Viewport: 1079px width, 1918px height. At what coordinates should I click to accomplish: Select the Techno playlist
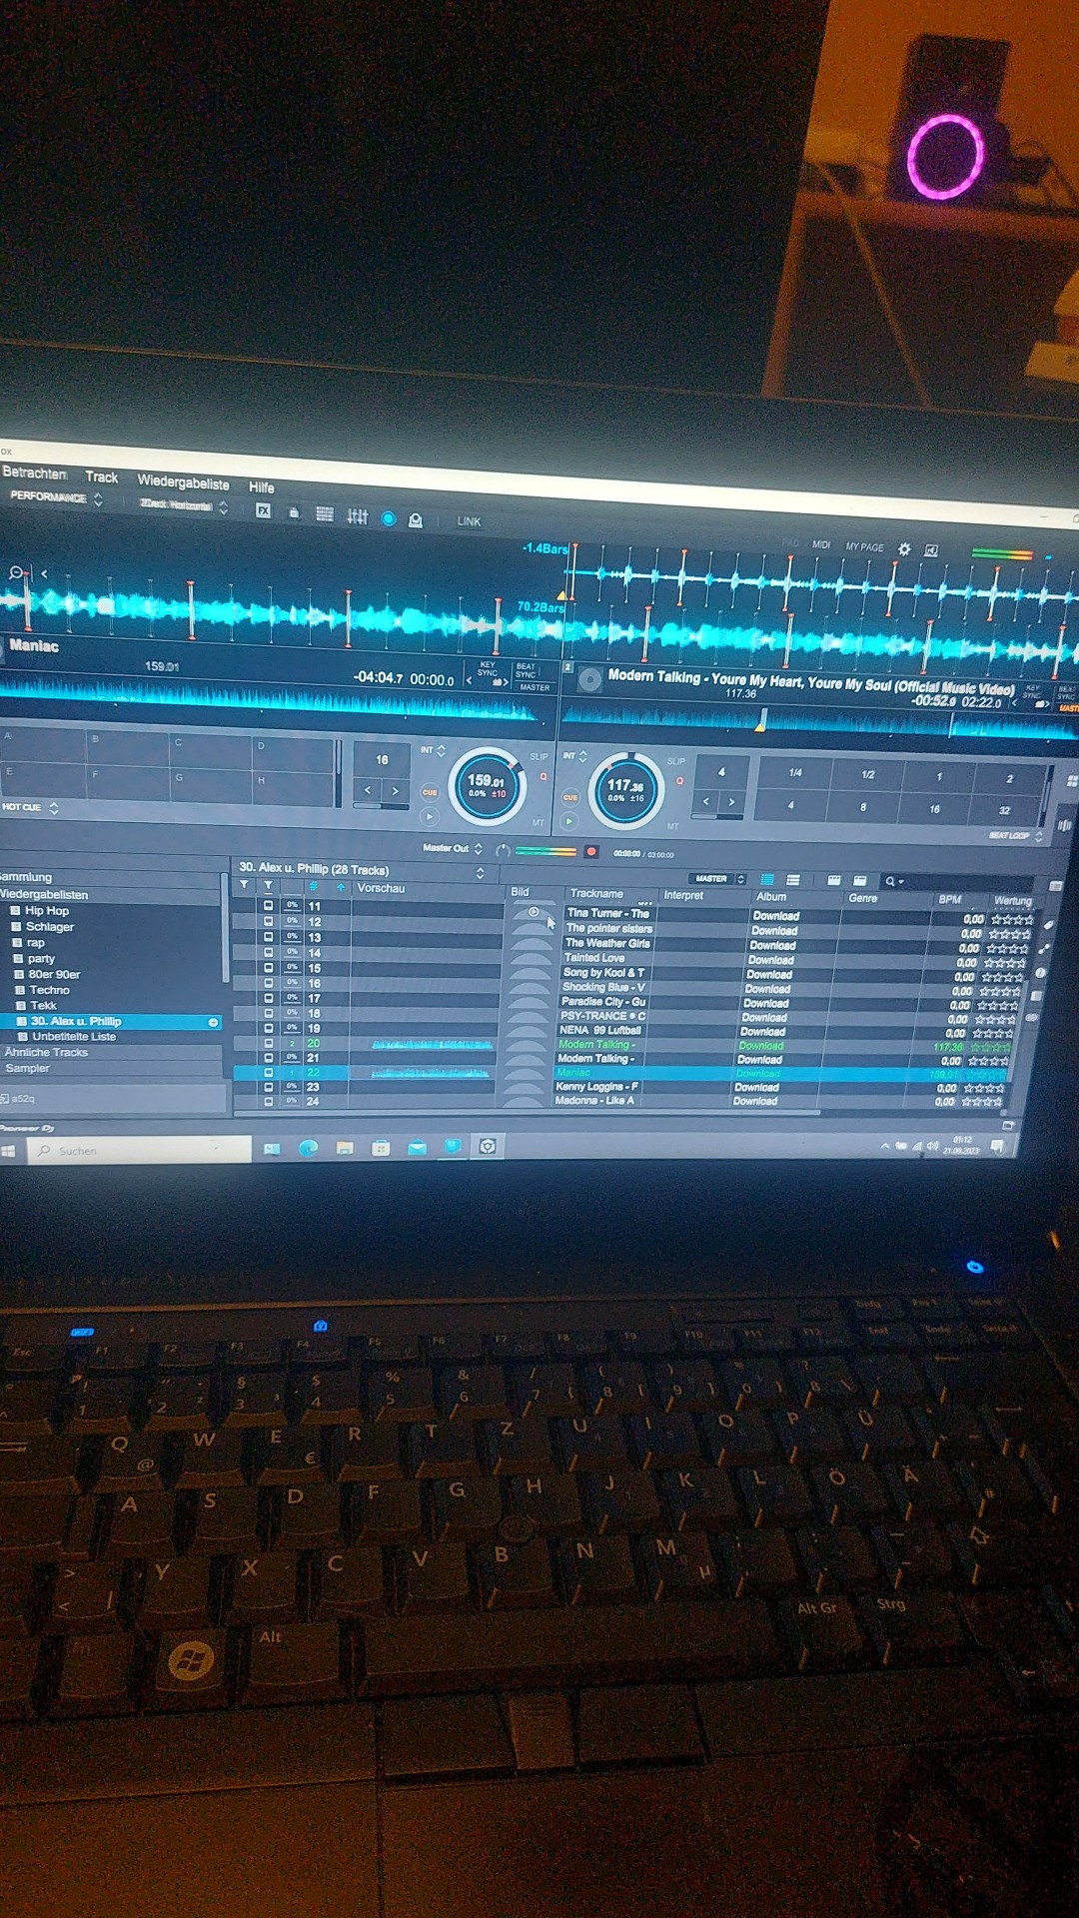49,990
